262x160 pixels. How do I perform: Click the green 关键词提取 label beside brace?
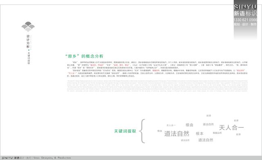[125, 131]
